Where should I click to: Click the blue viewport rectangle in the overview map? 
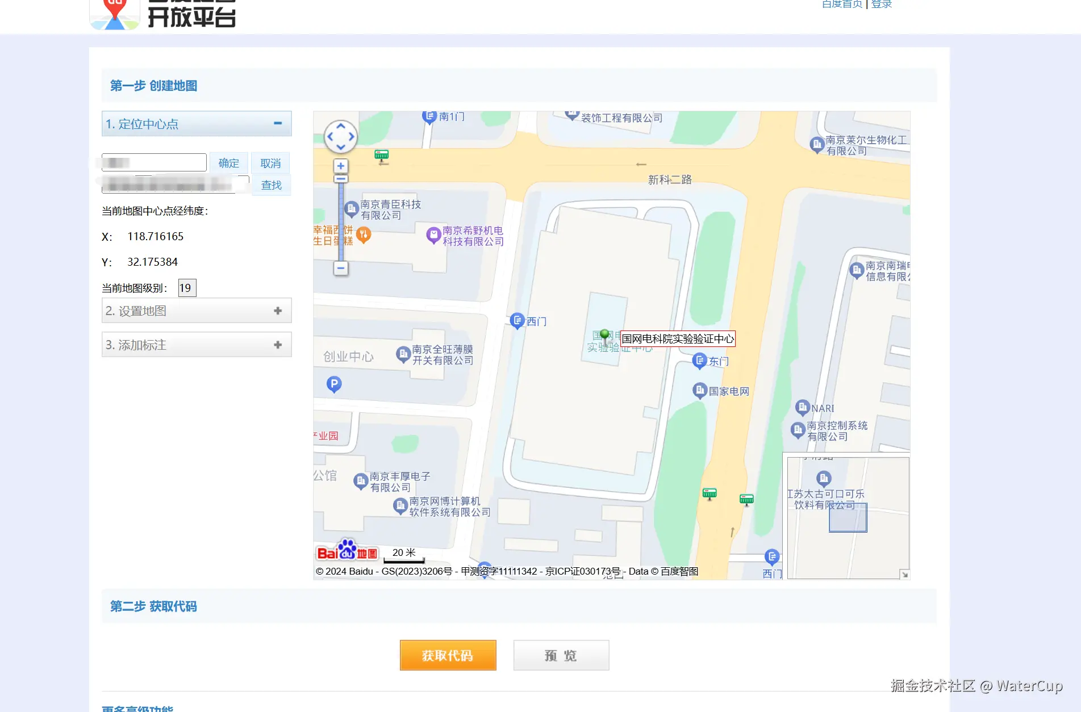tap(848, 517)
